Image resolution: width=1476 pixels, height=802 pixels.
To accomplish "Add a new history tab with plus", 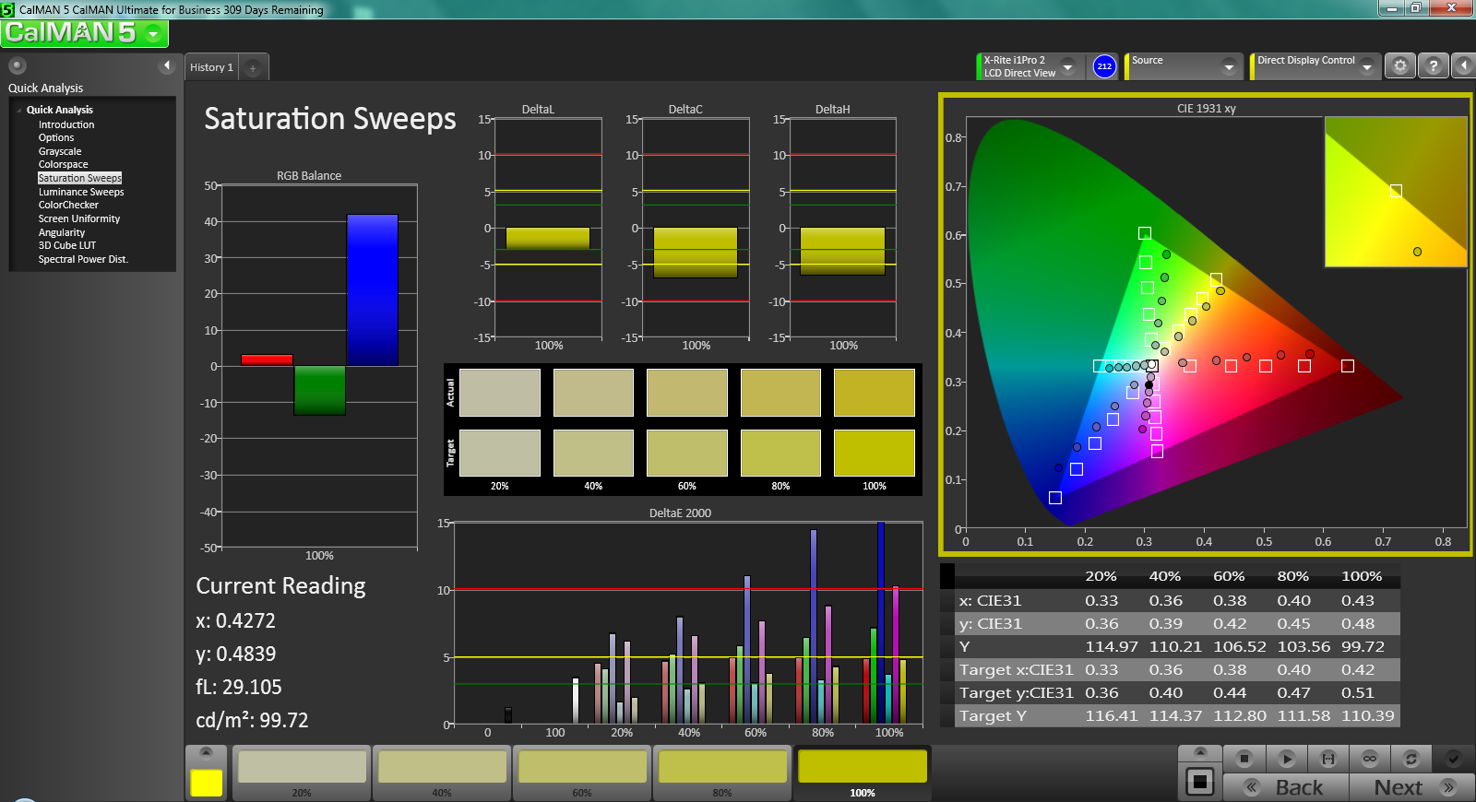I will click(x=253, y=67).
